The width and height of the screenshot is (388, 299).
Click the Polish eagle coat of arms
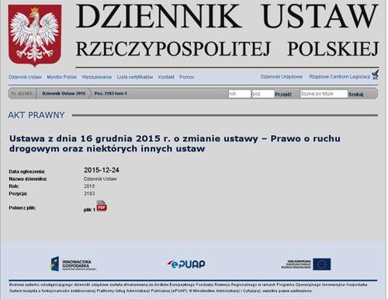point(35,36)
